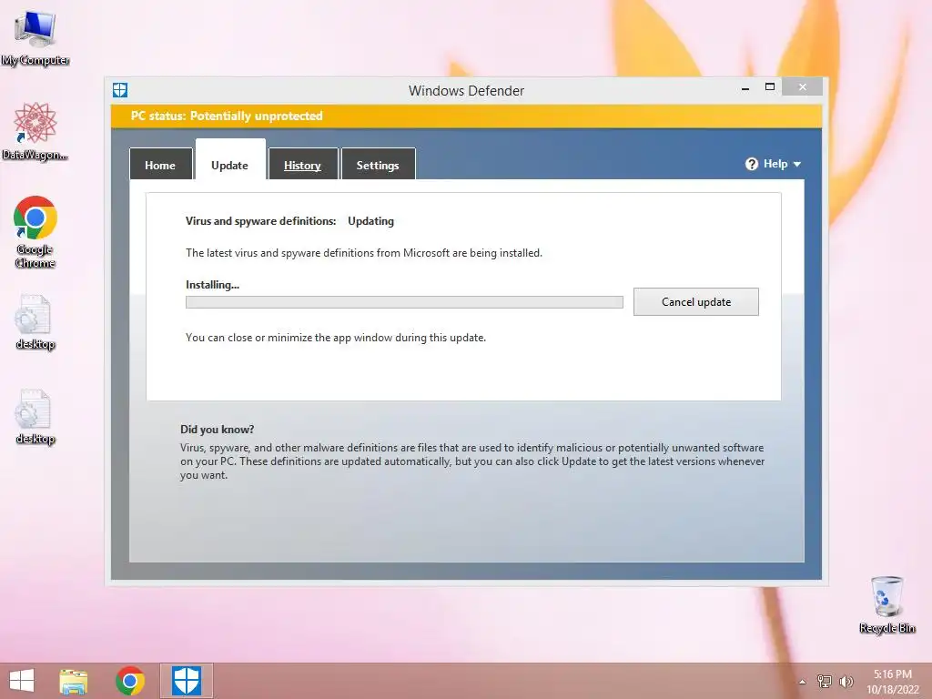932x699 pixels.
Task: Click 'Virus and spyware definitions:' label
Action: click(261, 221)
